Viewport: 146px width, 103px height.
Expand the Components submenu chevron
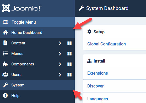60,64
